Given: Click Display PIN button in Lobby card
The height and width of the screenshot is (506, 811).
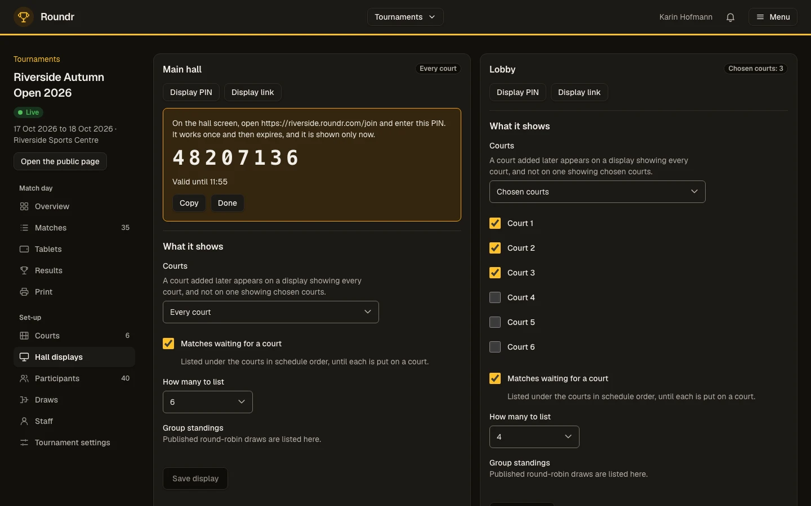Looking at the screenshot, I should pyautogui.click(x=518, y=92).
